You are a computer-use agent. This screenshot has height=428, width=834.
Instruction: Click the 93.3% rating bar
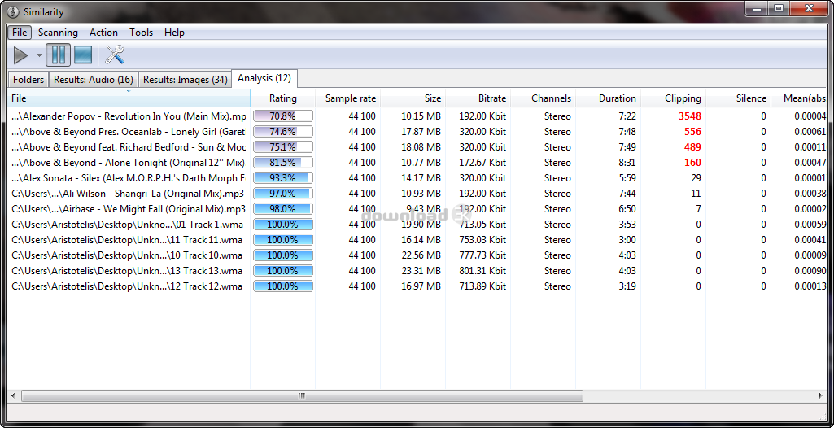[283, 177]
